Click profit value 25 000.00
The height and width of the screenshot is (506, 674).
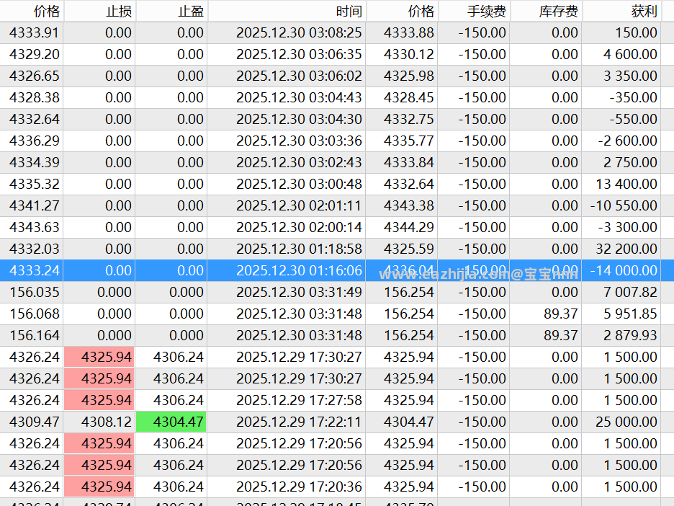pos(626,422)
